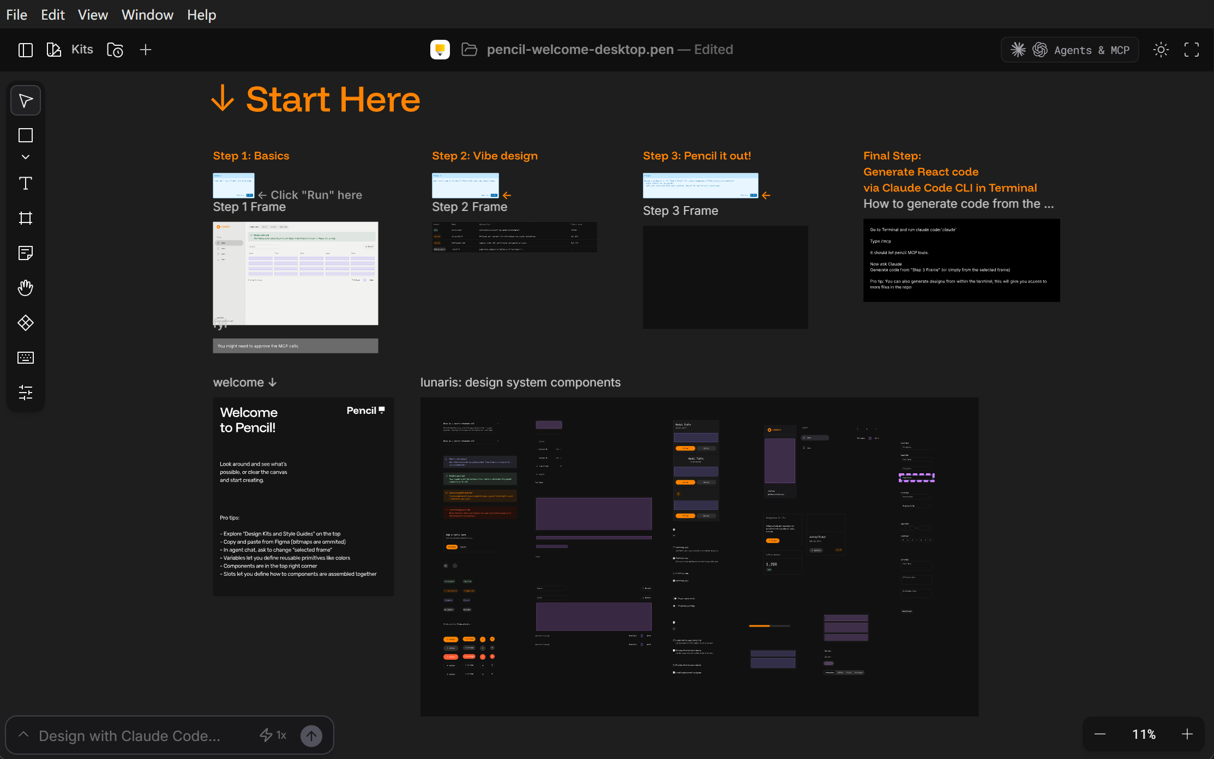Screen dimensions: 1214x759
Task: Click the Step 1: Basics label
Action: [251, 155]
